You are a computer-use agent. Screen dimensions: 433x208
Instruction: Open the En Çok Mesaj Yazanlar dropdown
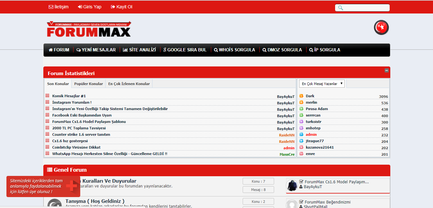322,84
